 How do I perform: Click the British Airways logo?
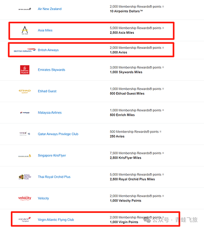click(25, 50)
